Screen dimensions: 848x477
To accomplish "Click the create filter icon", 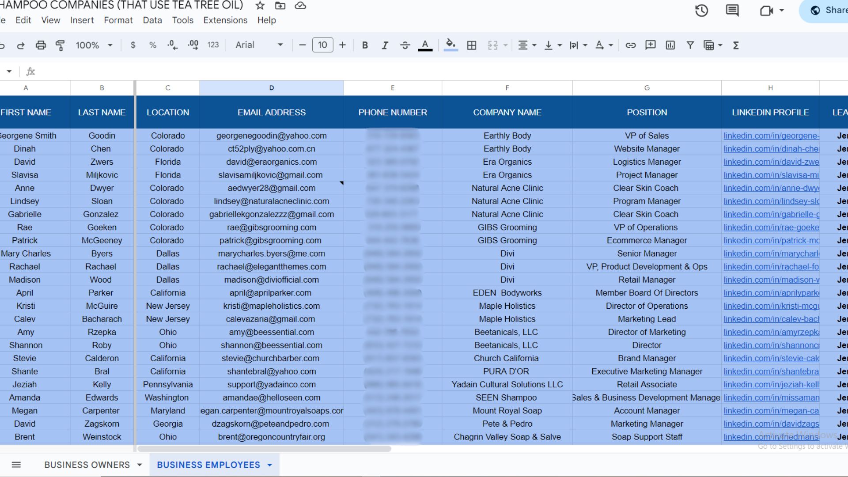I will [690, 45].
